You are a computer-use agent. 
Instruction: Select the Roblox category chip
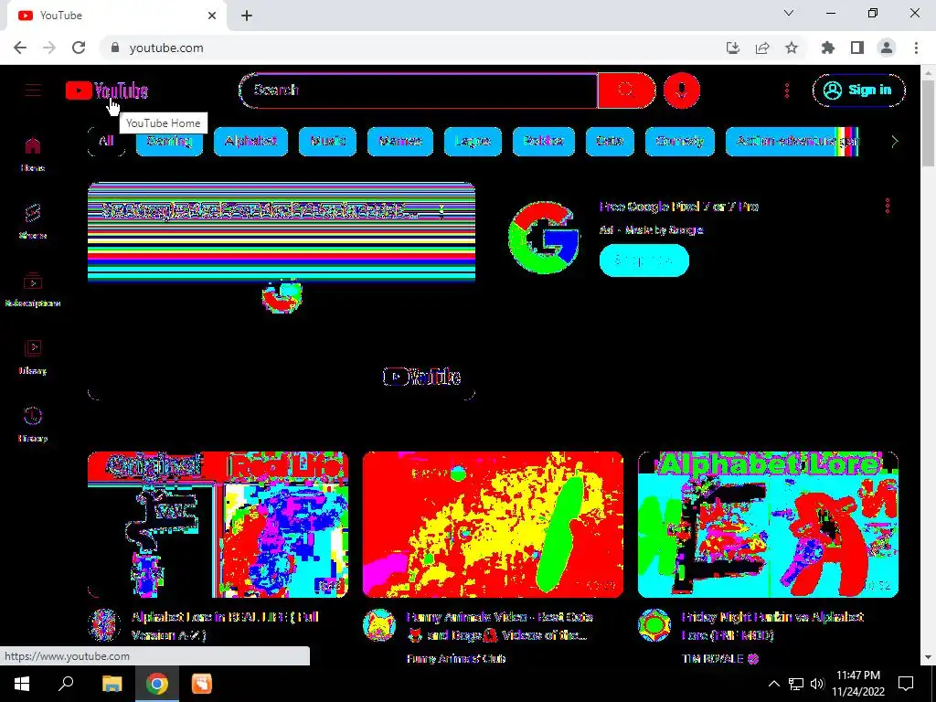click(543, 142)
